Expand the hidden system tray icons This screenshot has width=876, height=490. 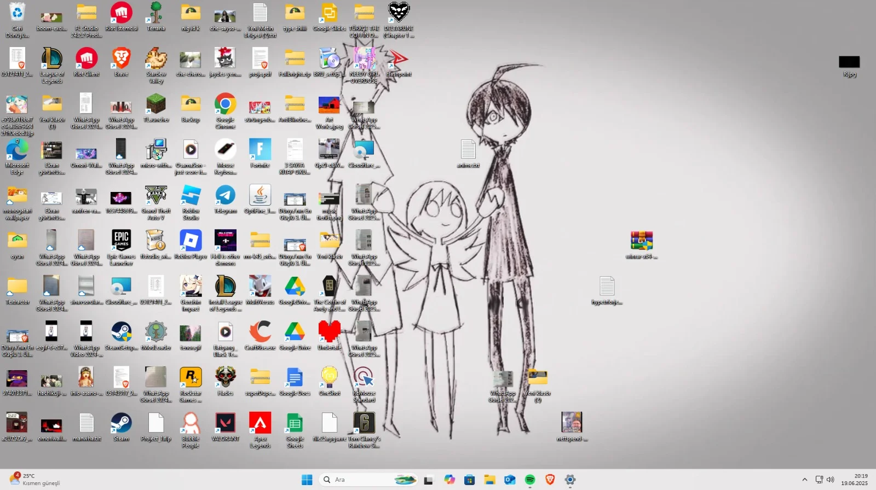tap(804, 480)
